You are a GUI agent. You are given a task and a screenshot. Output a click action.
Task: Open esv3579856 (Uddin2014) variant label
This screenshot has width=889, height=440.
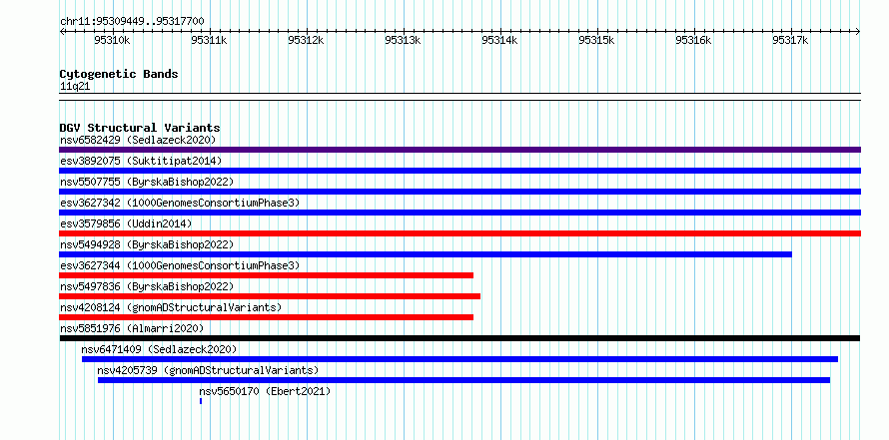click(x=126, y=223)
